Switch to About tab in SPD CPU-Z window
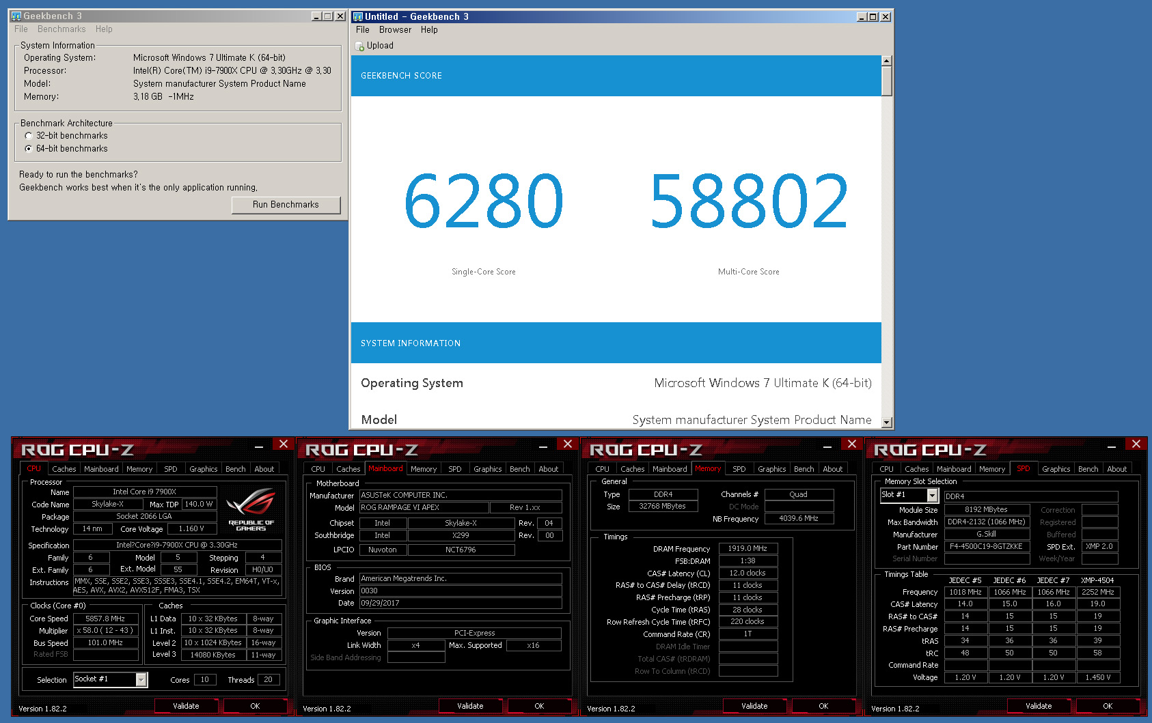This screenshot has height=723, width=1152. [1117, 469]
